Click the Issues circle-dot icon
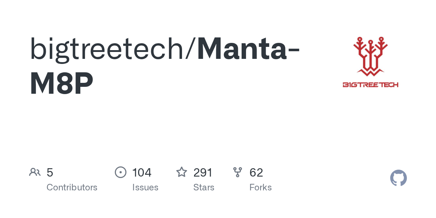 (121, 172)
